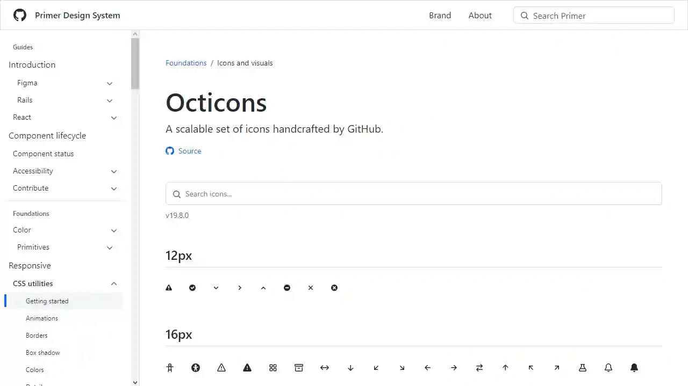Open the Brand menu item
Screen dimensions: 688x386
point(440,15)
